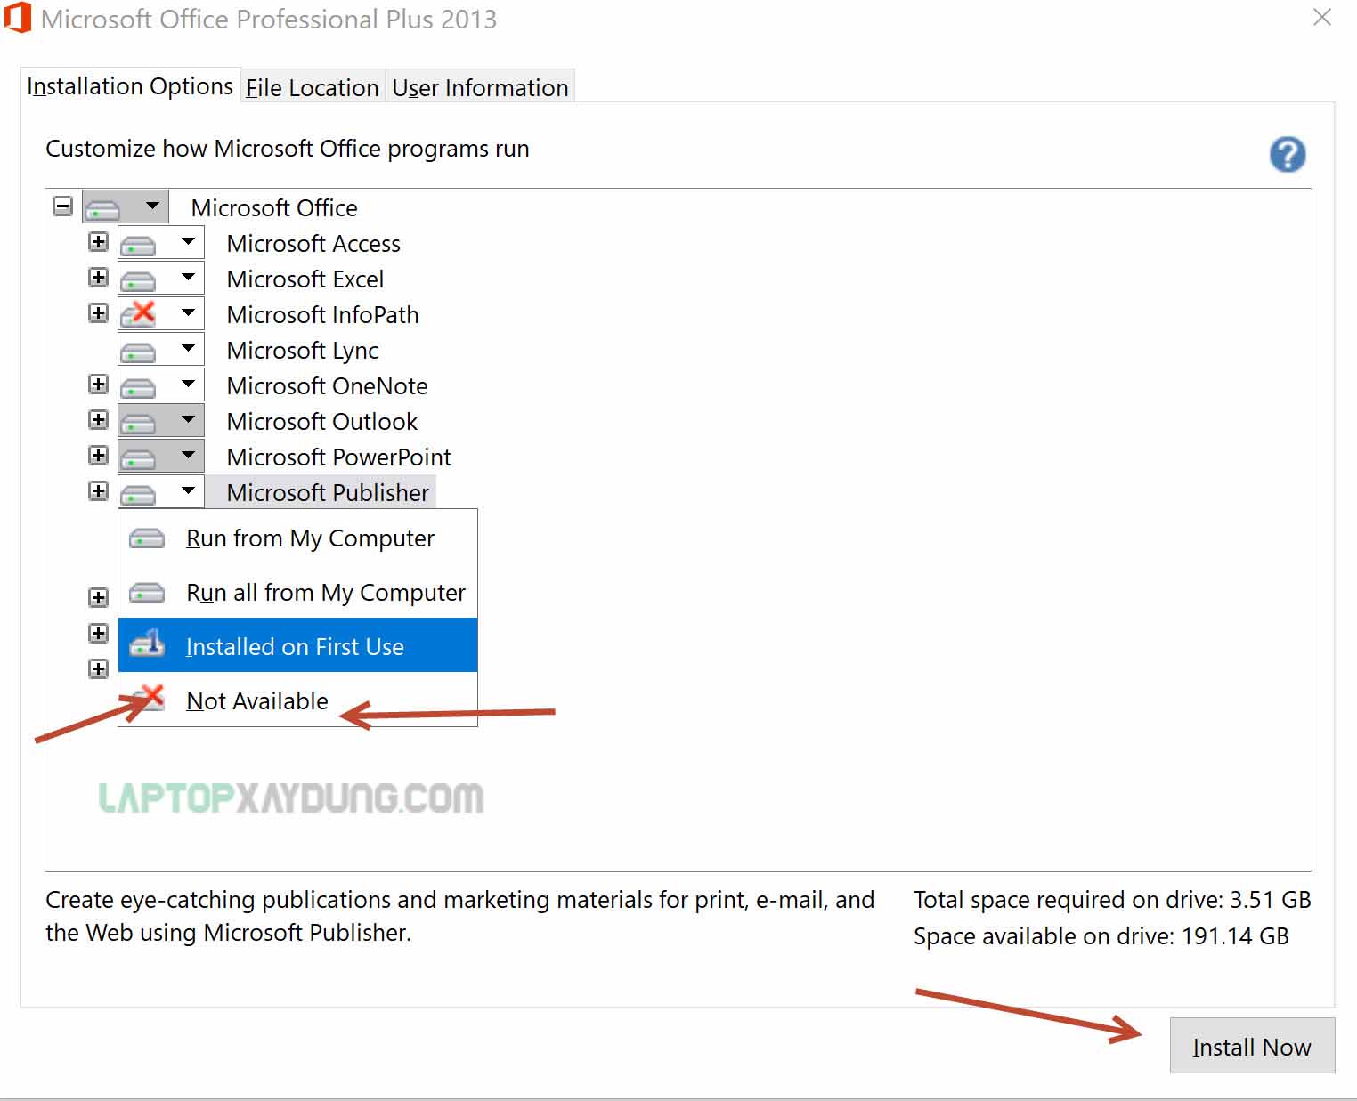Expand the Microsoft InfoPath node
The image size is (1357, 1101).
pos(98,313)
